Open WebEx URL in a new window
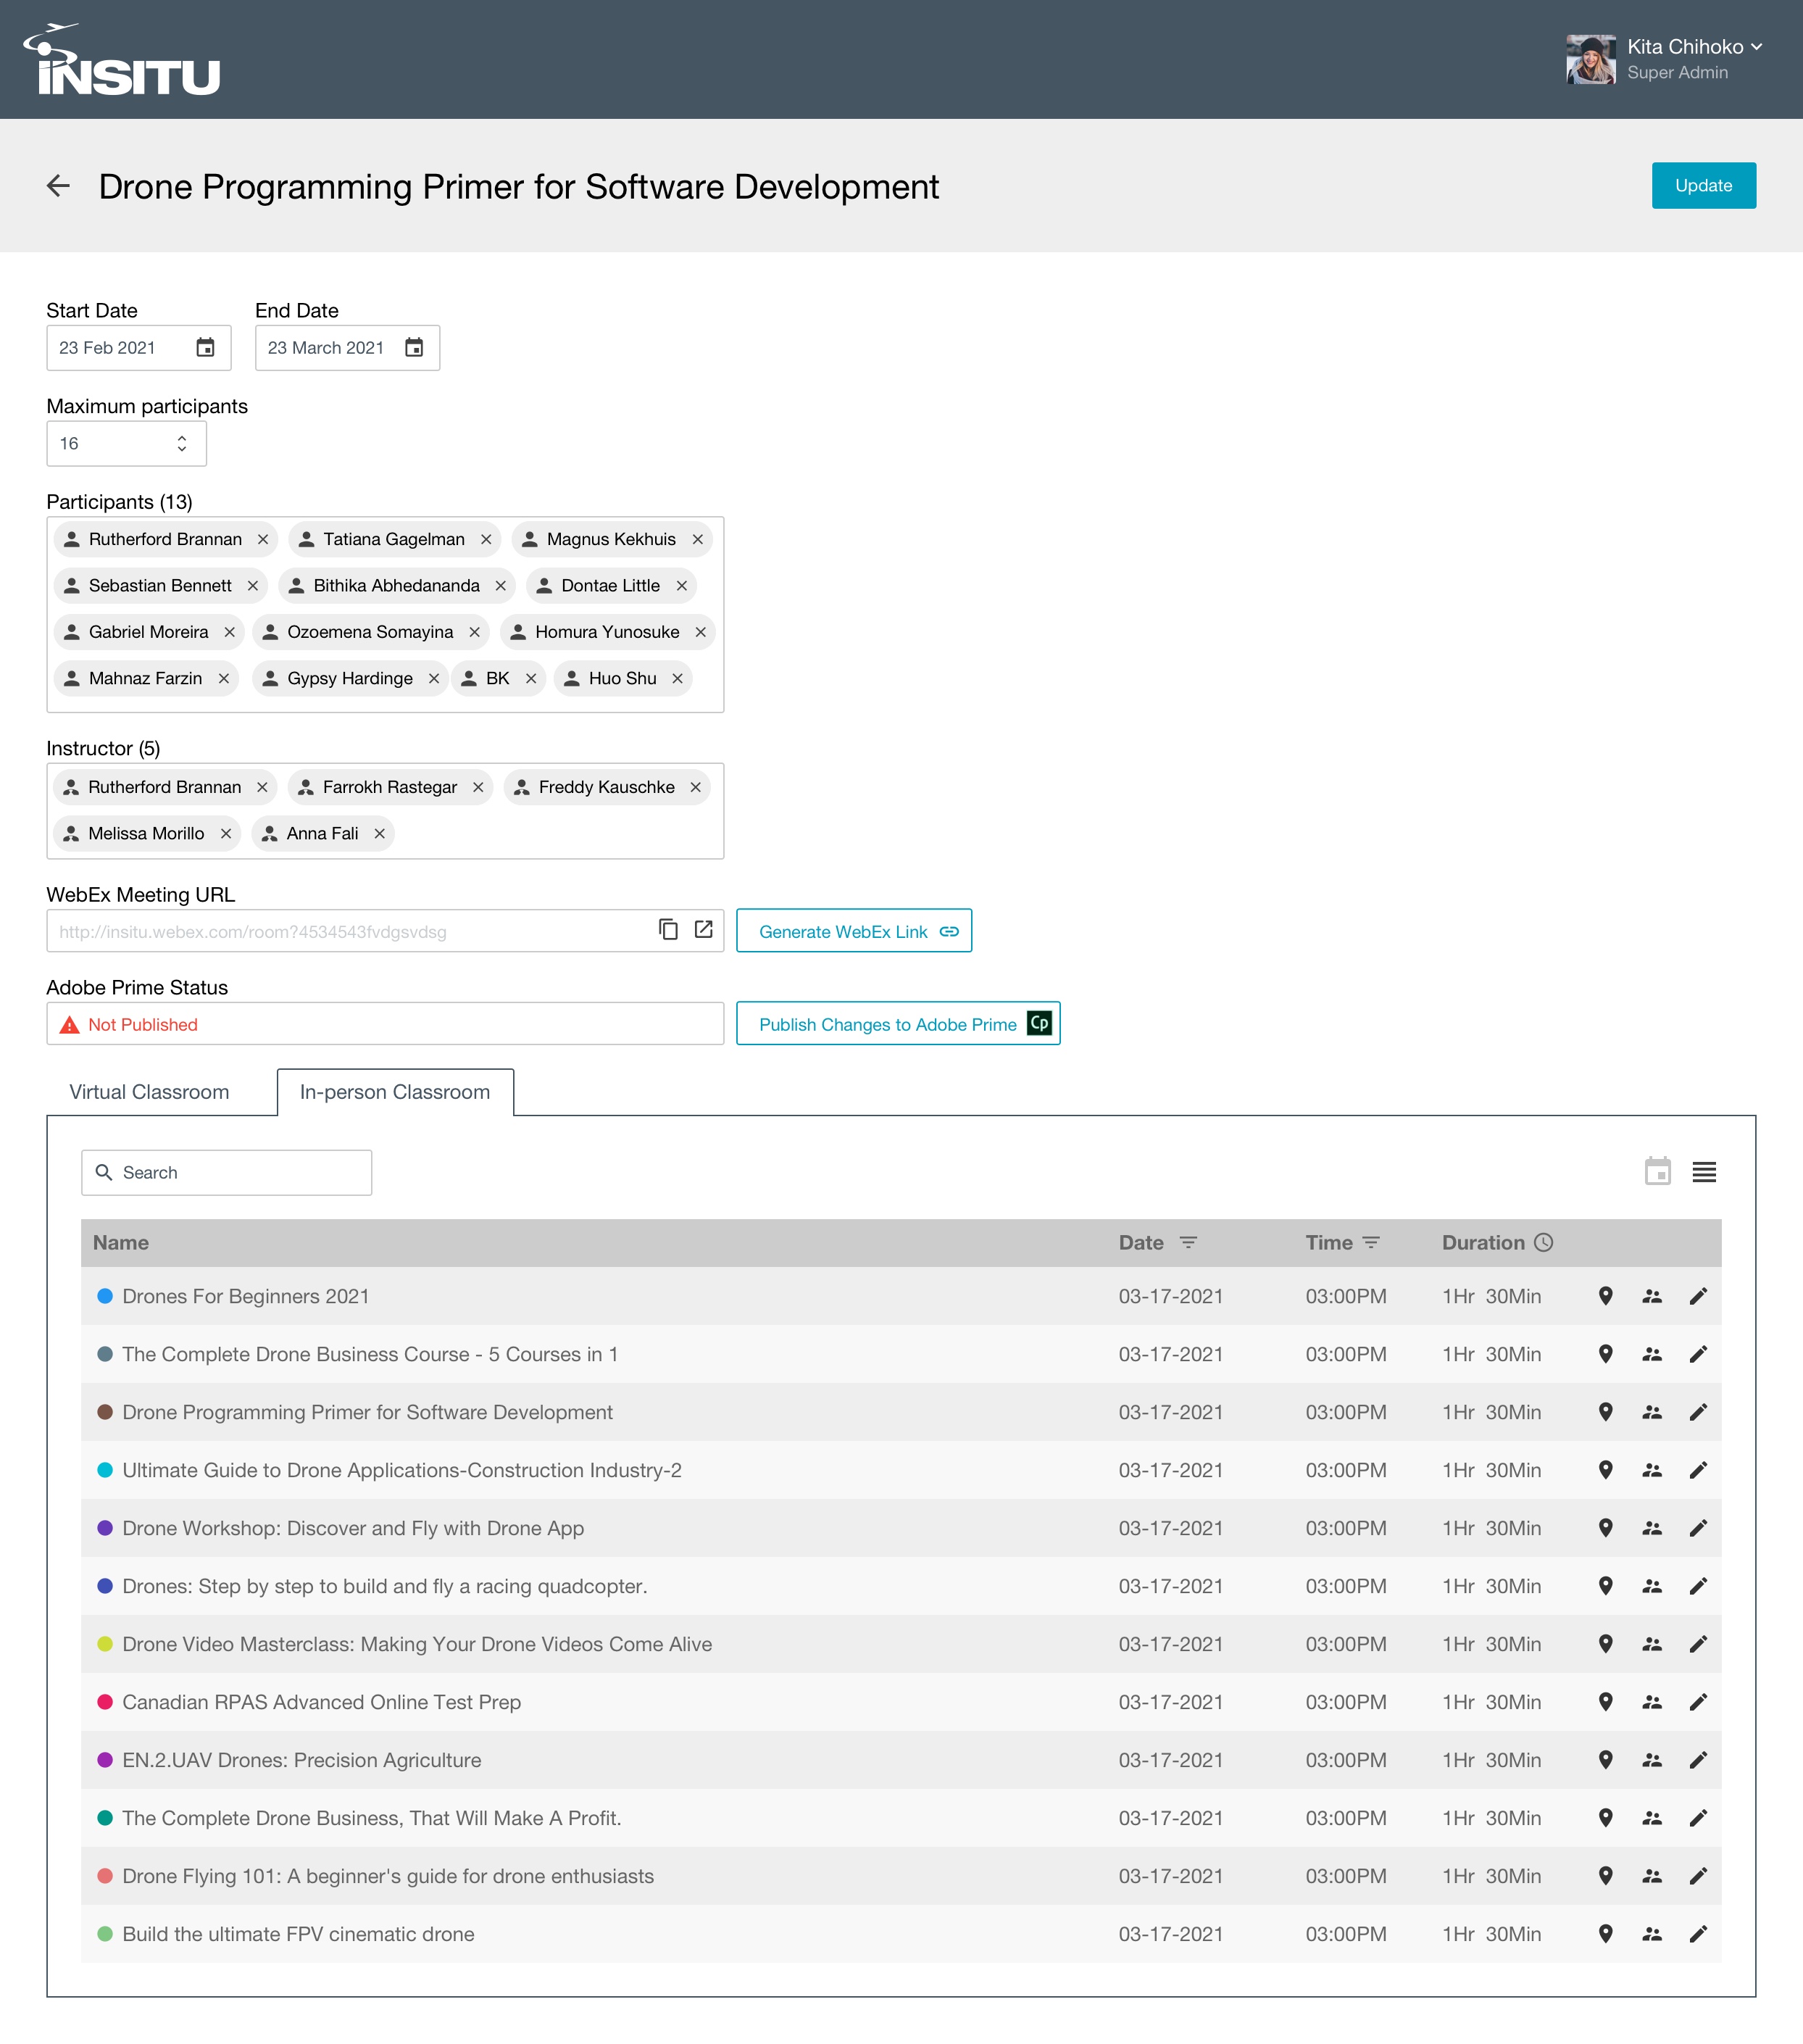 (704, 930)
